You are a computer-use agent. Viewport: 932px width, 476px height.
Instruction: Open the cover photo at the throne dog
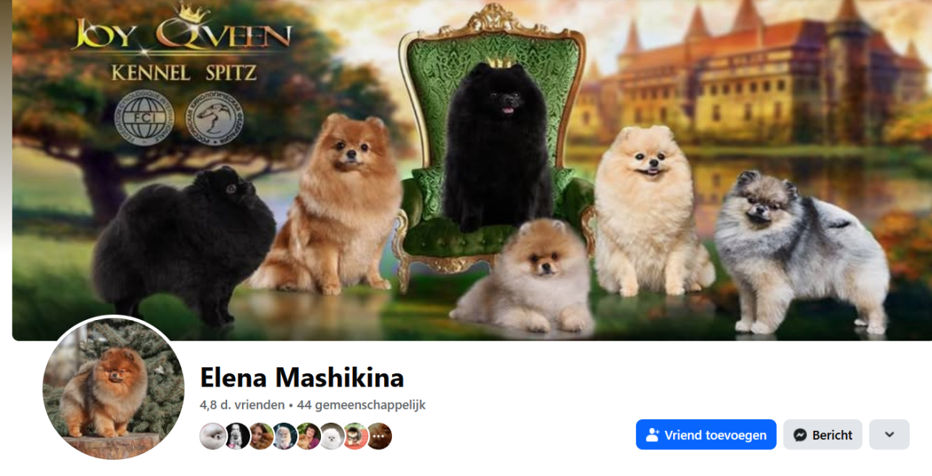click(497, 148)
